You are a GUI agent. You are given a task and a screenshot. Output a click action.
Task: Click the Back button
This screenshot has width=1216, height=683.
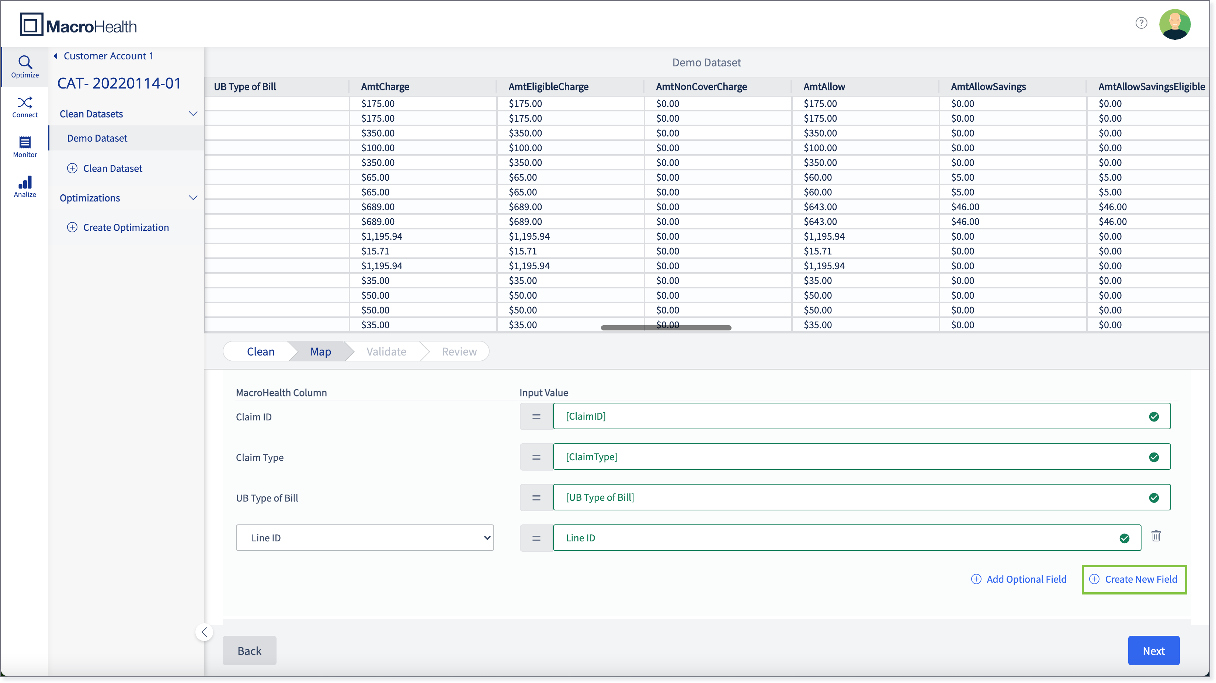pos(249,651)
